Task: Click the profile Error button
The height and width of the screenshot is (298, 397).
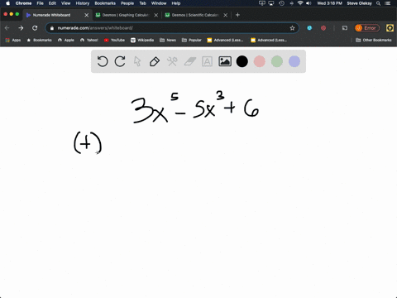Action: coord(367,28)
